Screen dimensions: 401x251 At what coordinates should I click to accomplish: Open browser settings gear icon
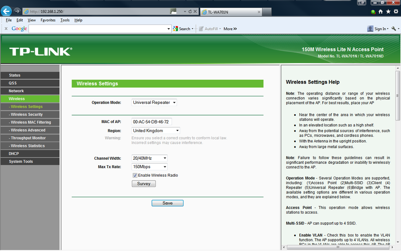396,12
